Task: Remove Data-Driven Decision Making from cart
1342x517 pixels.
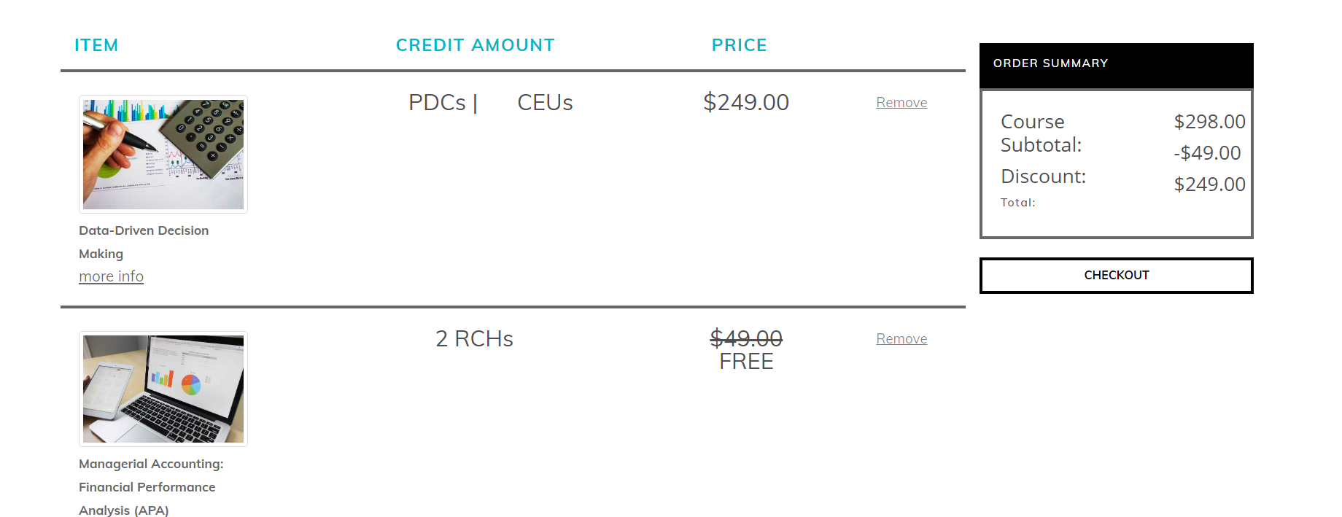Action: (901, 103)
